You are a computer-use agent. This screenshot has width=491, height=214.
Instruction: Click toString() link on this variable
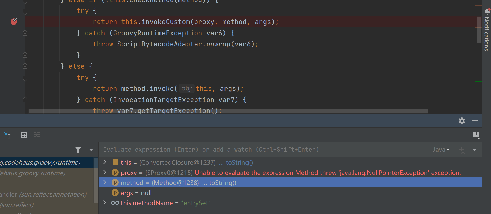(x=239, y=162)
